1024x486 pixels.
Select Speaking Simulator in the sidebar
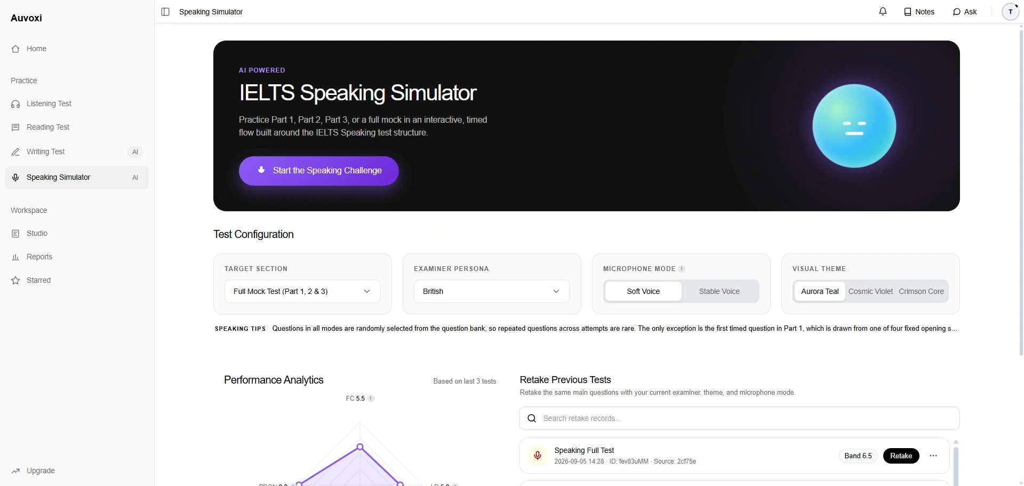click(x=77, y=178)
